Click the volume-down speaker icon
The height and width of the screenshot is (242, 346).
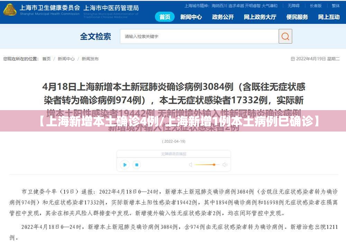[191, 165]
